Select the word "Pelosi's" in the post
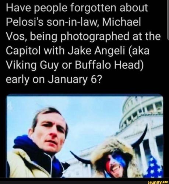The height and width of the screenshot is (184, 169). [x=24, y=22]
